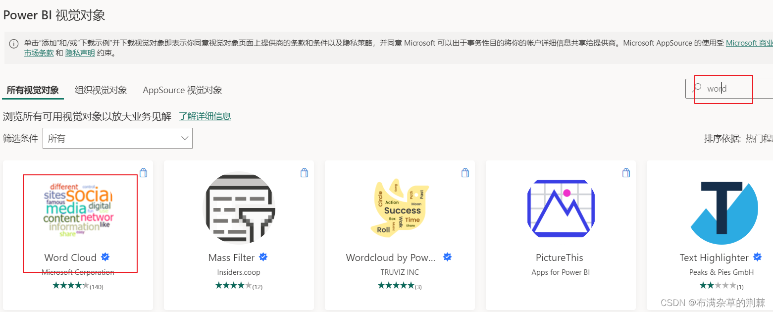Click the info icon in the notice banner
773x312 pixels.
pyautogui.click(x=14, y=44)
